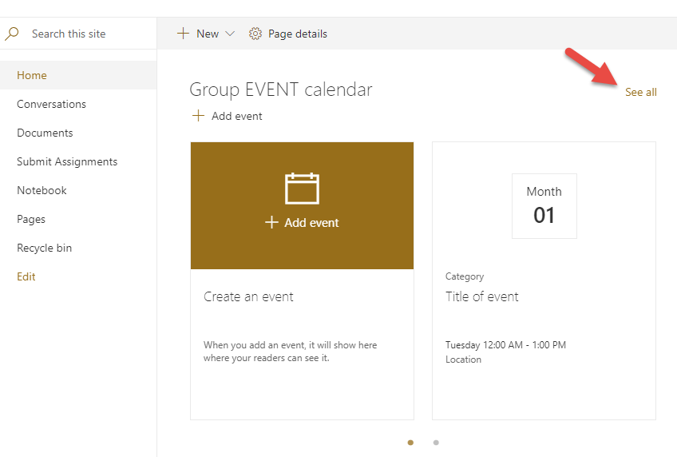The height and width of the screenshot is (457, 677).
Task: Open Documents in the sidebar
Action: (45, 133)
